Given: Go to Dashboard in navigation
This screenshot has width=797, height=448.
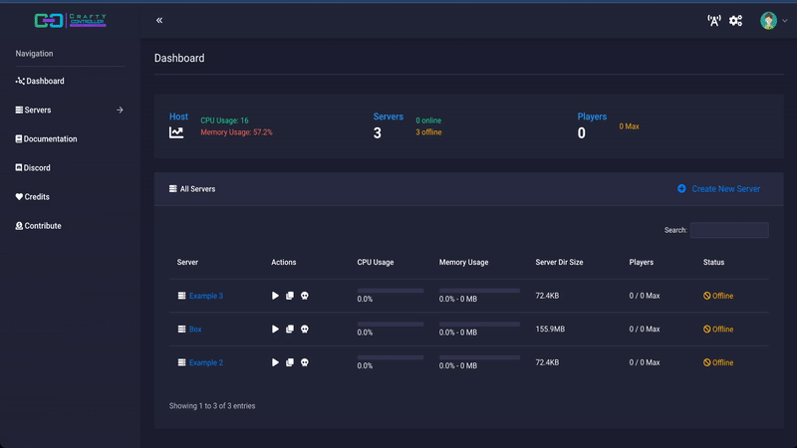Looking at the screenshot, I should [x=44, y=82].
